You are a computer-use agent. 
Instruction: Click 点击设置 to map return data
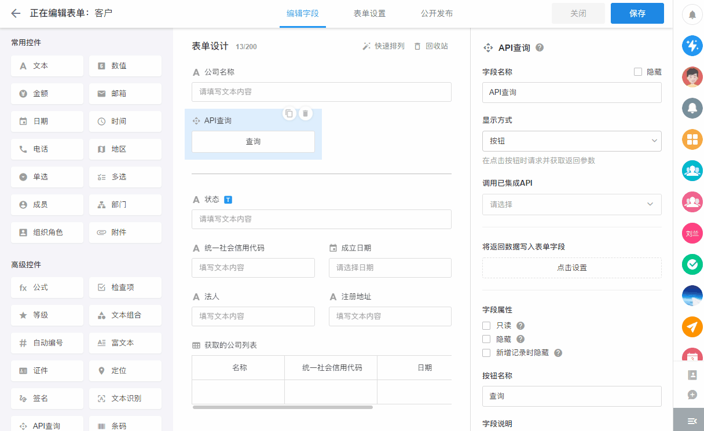571,268
